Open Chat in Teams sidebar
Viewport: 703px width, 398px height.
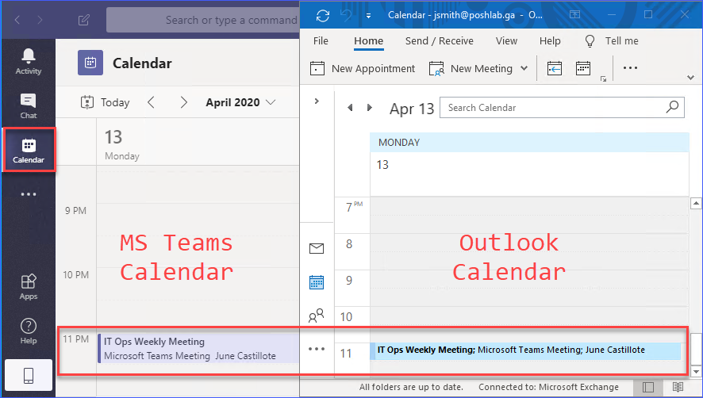29,105
